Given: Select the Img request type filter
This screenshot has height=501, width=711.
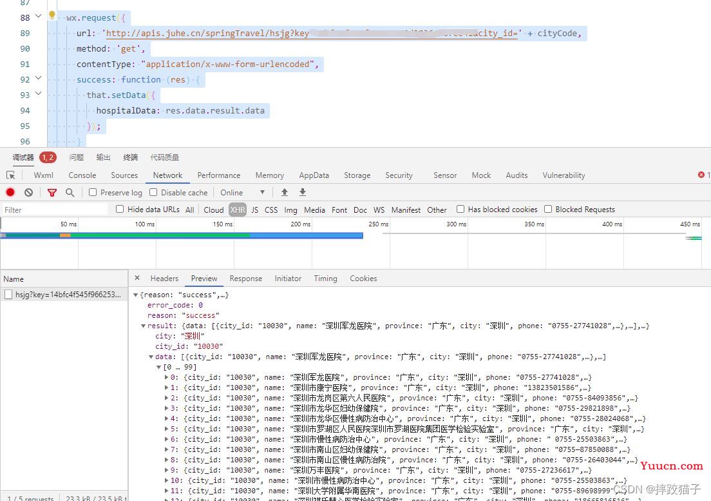Looking at the screenshot, I should pos(290,210).
